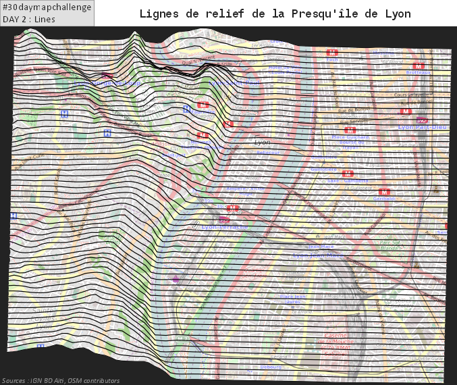Click the Lyon-Saint-Paul station label
The image size is (457, 385).
click(x=234, y=83)
